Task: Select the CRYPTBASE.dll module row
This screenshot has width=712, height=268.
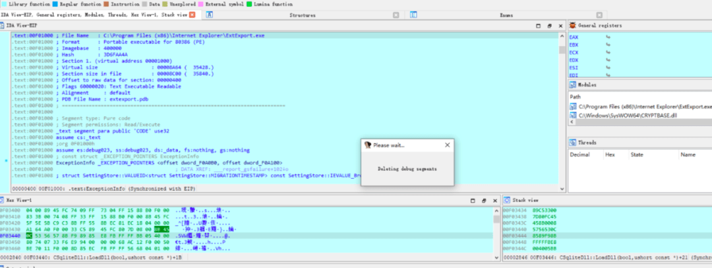Action: tap(641, 115)
